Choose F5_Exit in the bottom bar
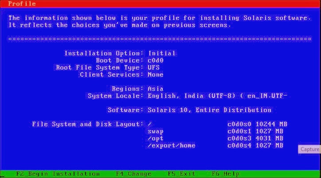321x178 pixels. (181, 174)
